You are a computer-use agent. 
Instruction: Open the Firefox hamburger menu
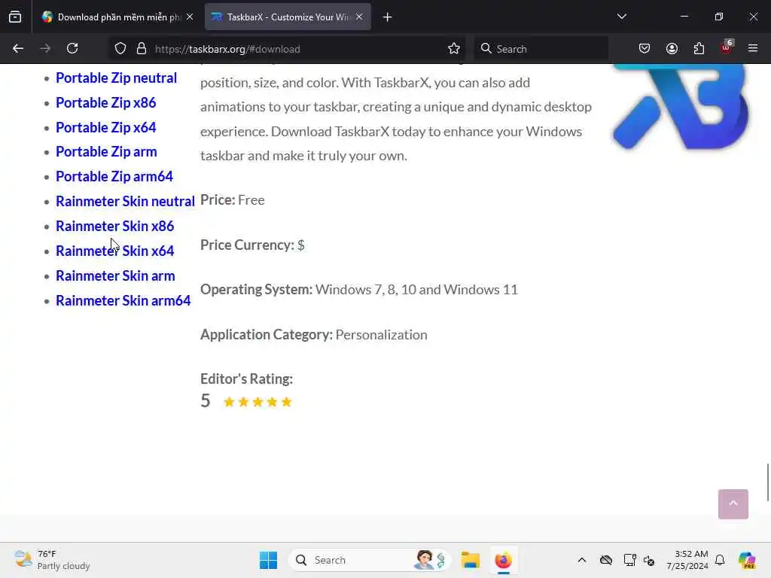click(x=753, y=49)
